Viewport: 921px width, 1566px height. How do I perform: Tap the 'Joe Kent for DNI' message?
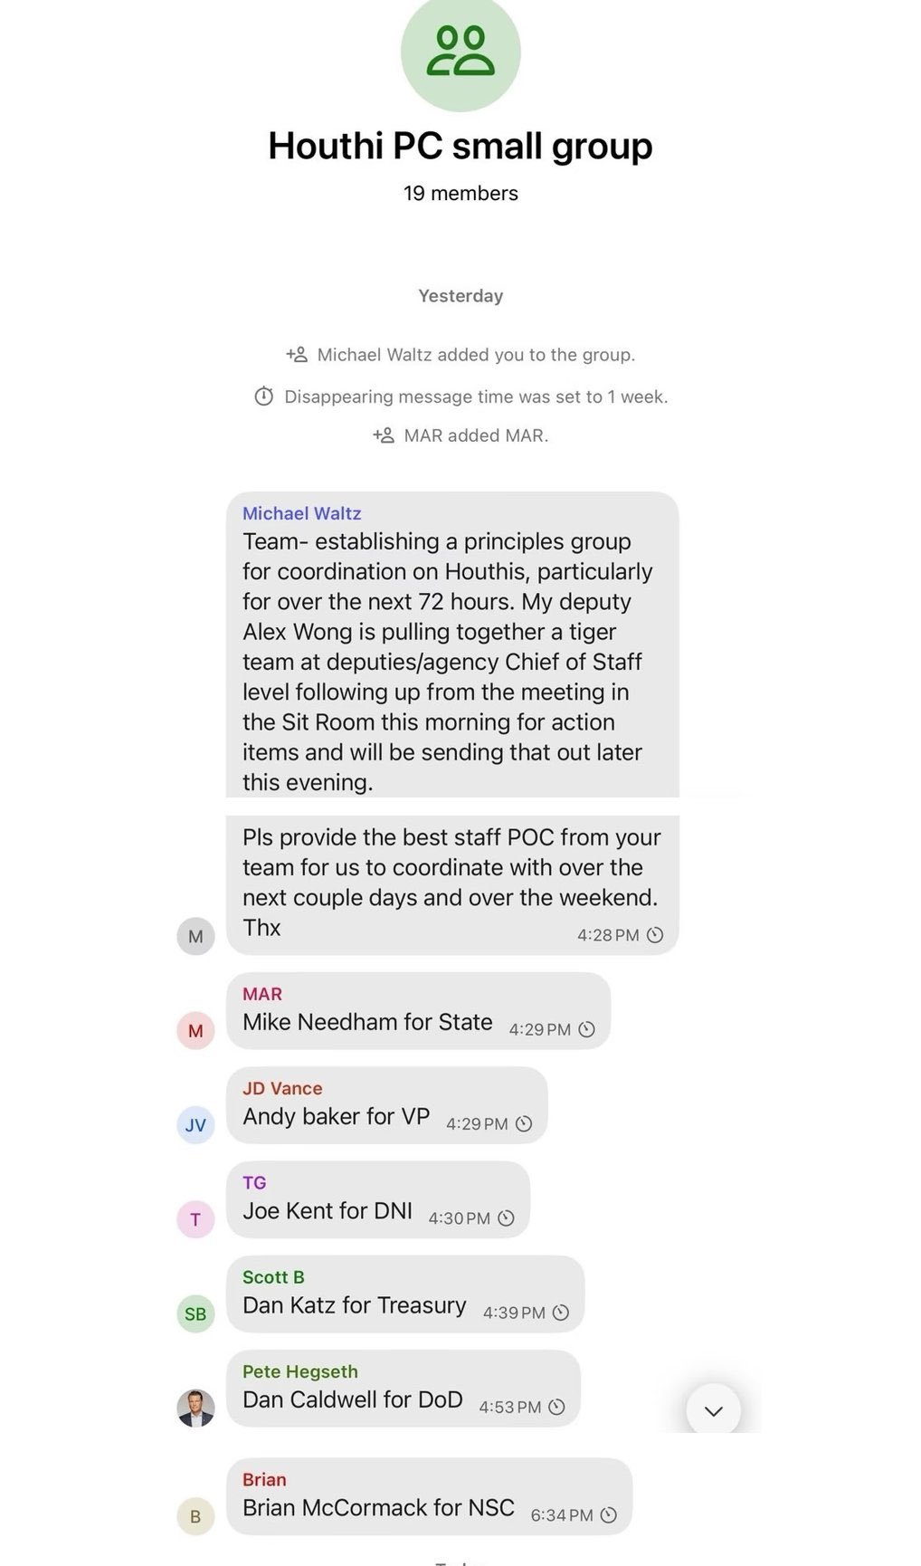[x=327, y=1211]
